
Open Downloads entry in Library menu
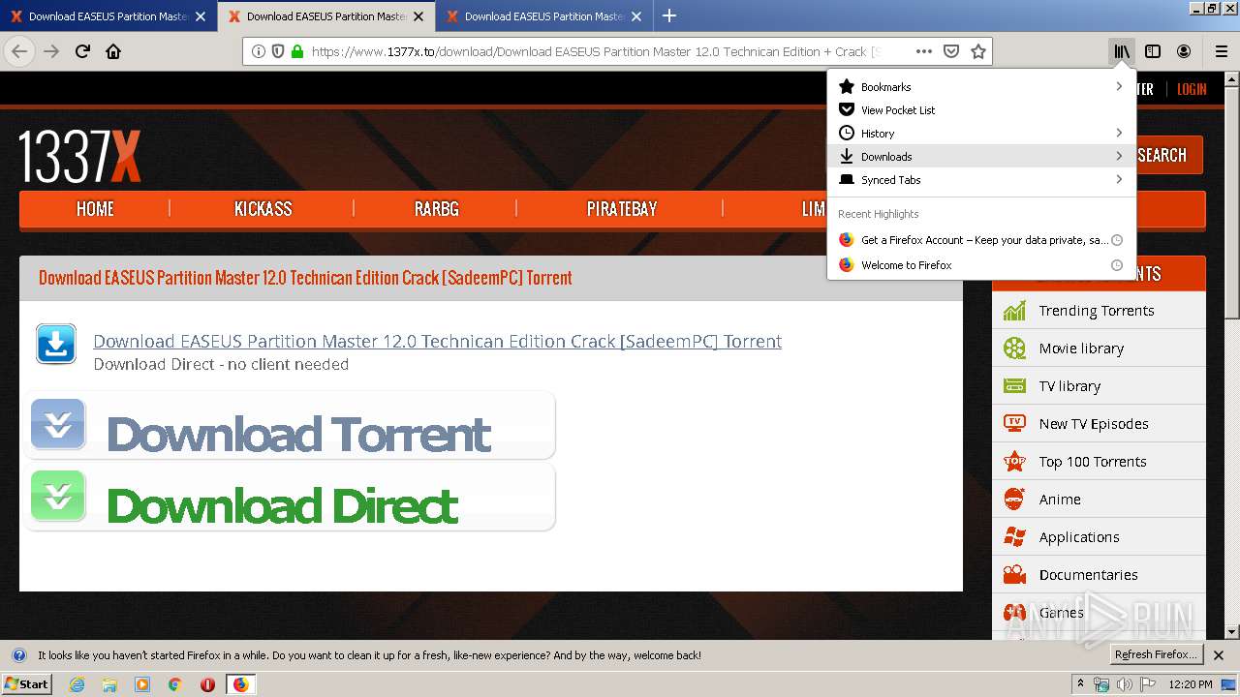pyautogui.click(x=981, y=157)
